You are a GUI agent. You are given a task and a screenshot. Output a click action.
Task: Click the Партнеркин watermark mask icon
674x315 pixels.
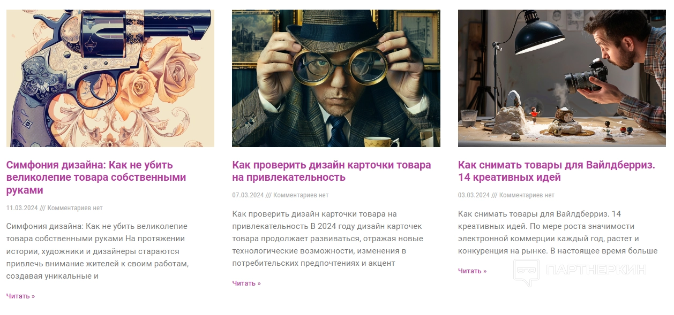click(526, 272)
